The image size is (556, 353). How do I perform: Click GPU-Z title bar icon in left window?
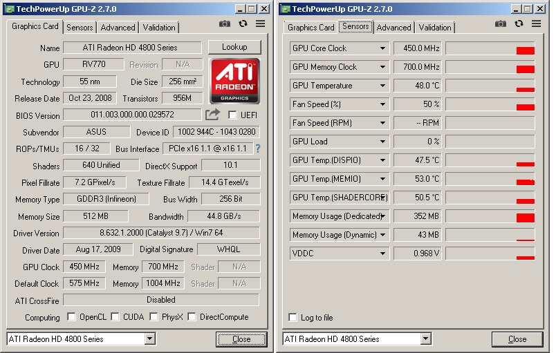tap(10, 9)
